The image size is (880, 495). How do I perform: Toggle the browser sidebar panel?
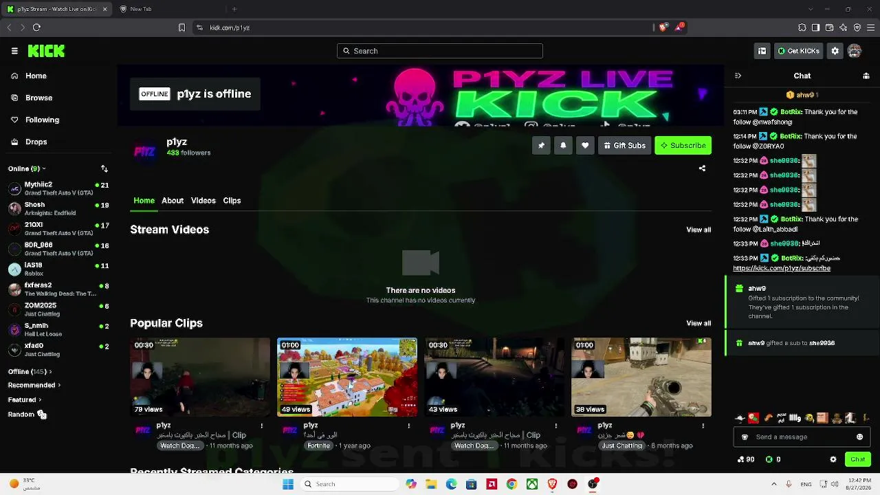pos(815,27)
